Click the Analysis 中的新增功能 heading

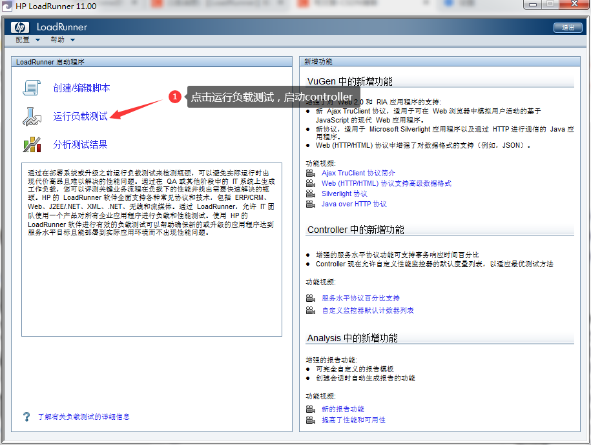353,338
